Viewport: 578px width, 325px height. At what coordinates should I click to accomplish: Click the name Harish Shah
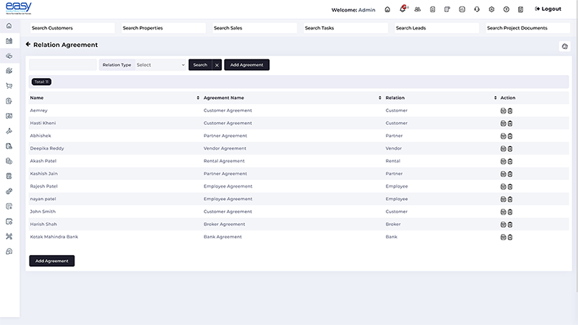click(x=43, y=224)
